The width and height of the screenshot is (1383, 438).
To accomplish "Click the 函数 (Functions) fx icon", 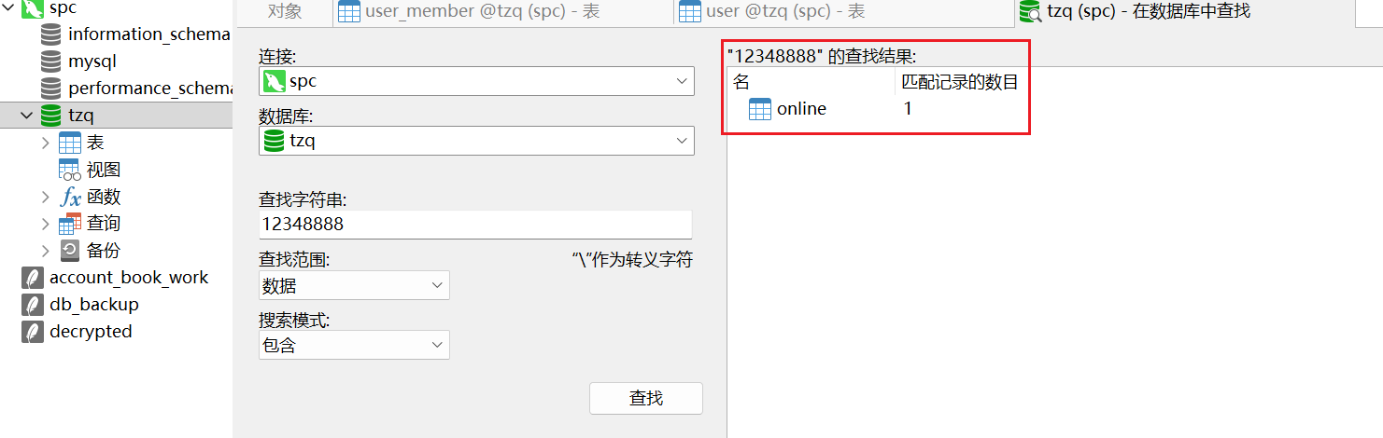I will pyautogui.click(x=70, y=197).
